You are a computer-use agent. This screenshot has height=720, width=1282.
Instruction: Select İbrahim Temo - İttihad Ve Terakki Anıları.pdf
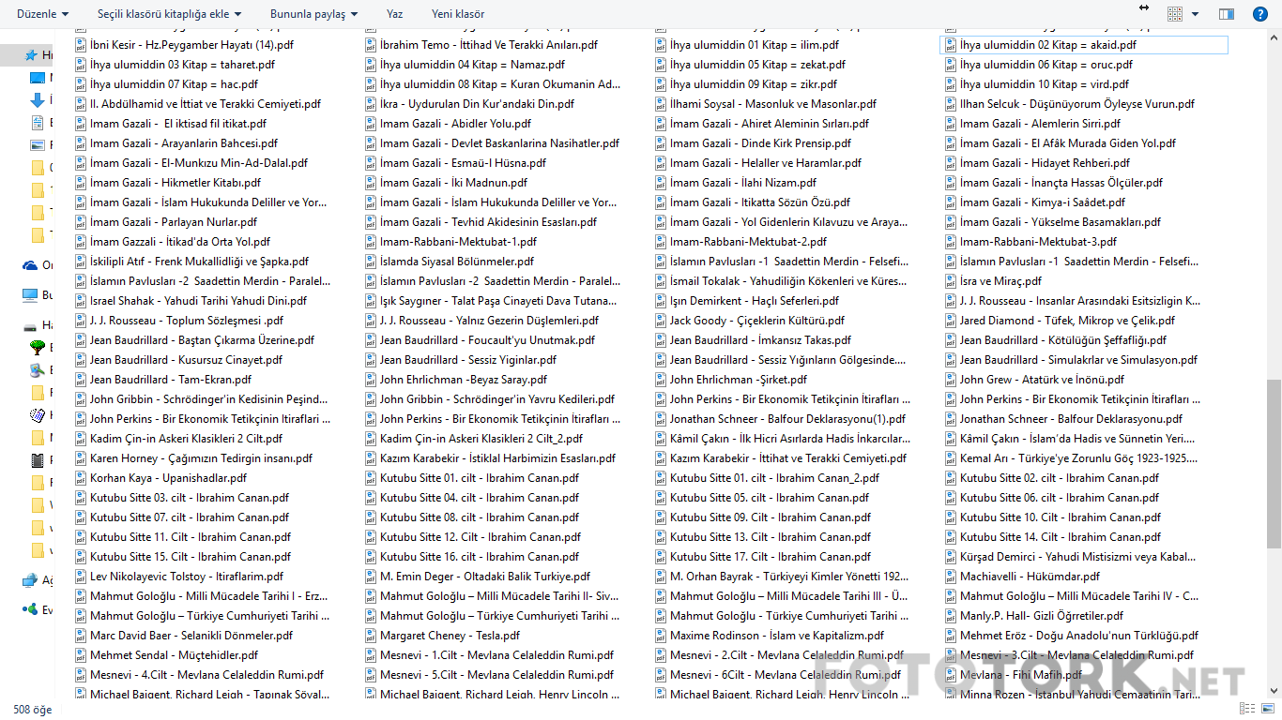click(481, 44)
